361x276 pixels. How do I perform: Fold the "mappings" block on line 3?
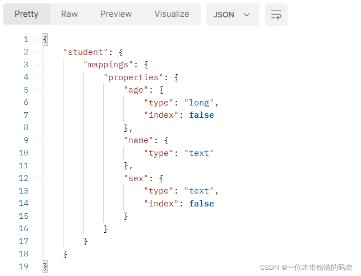[x=37, y=65]
